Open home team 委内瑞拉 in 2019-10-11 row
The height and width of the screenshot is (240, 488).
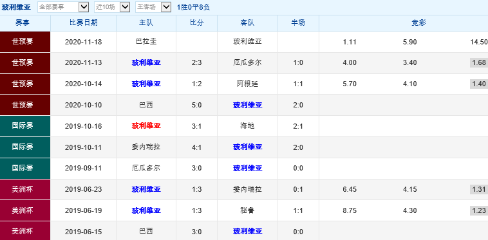click(x=146, y=147)
